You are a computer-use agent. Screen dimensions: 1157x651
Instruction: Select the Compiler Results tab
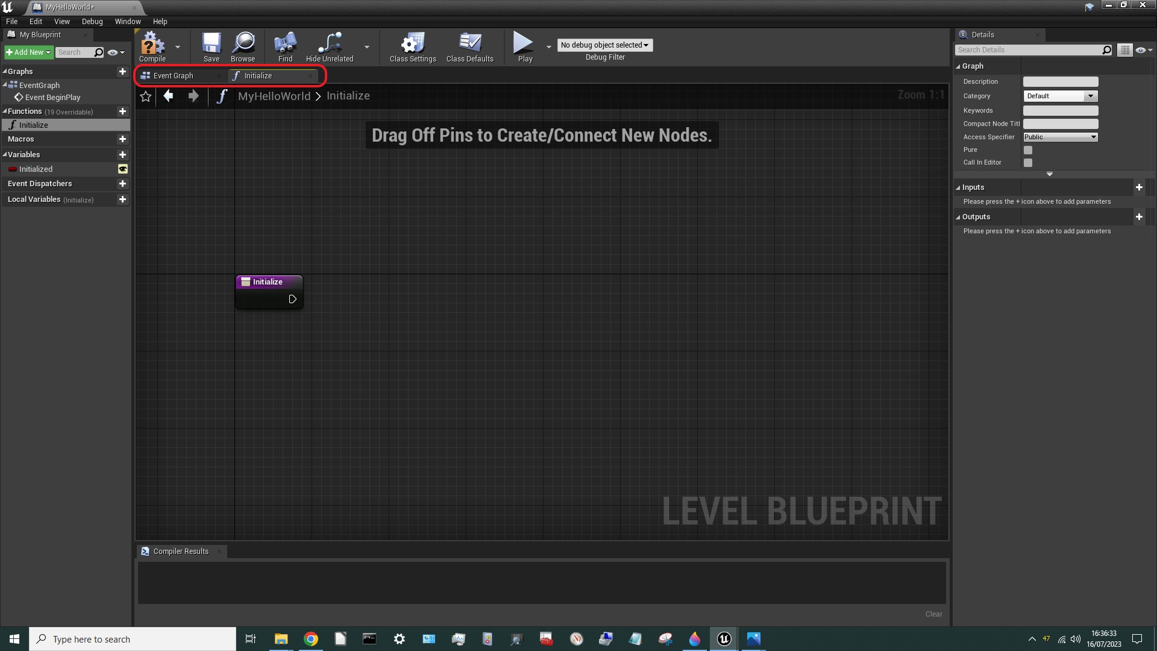[181, 552]
